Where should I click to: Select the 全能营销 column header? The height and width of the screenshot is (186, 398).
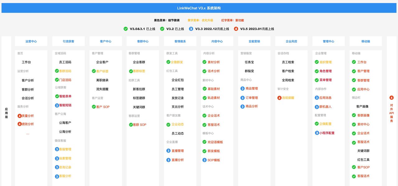pyautogui.click(x=254, y=41)
